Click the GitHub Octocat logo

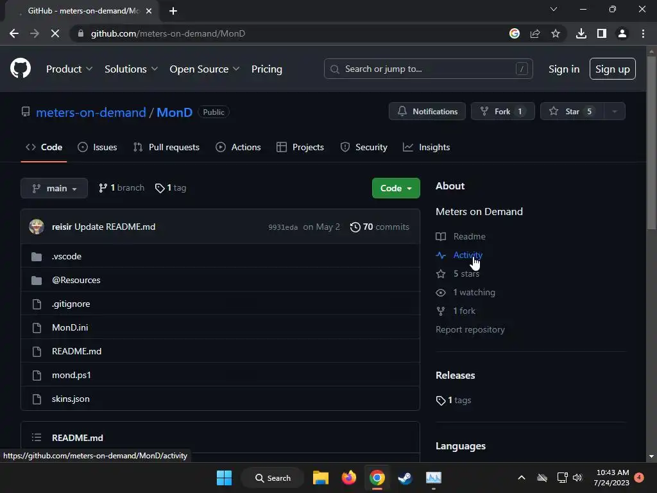(20, 69)
